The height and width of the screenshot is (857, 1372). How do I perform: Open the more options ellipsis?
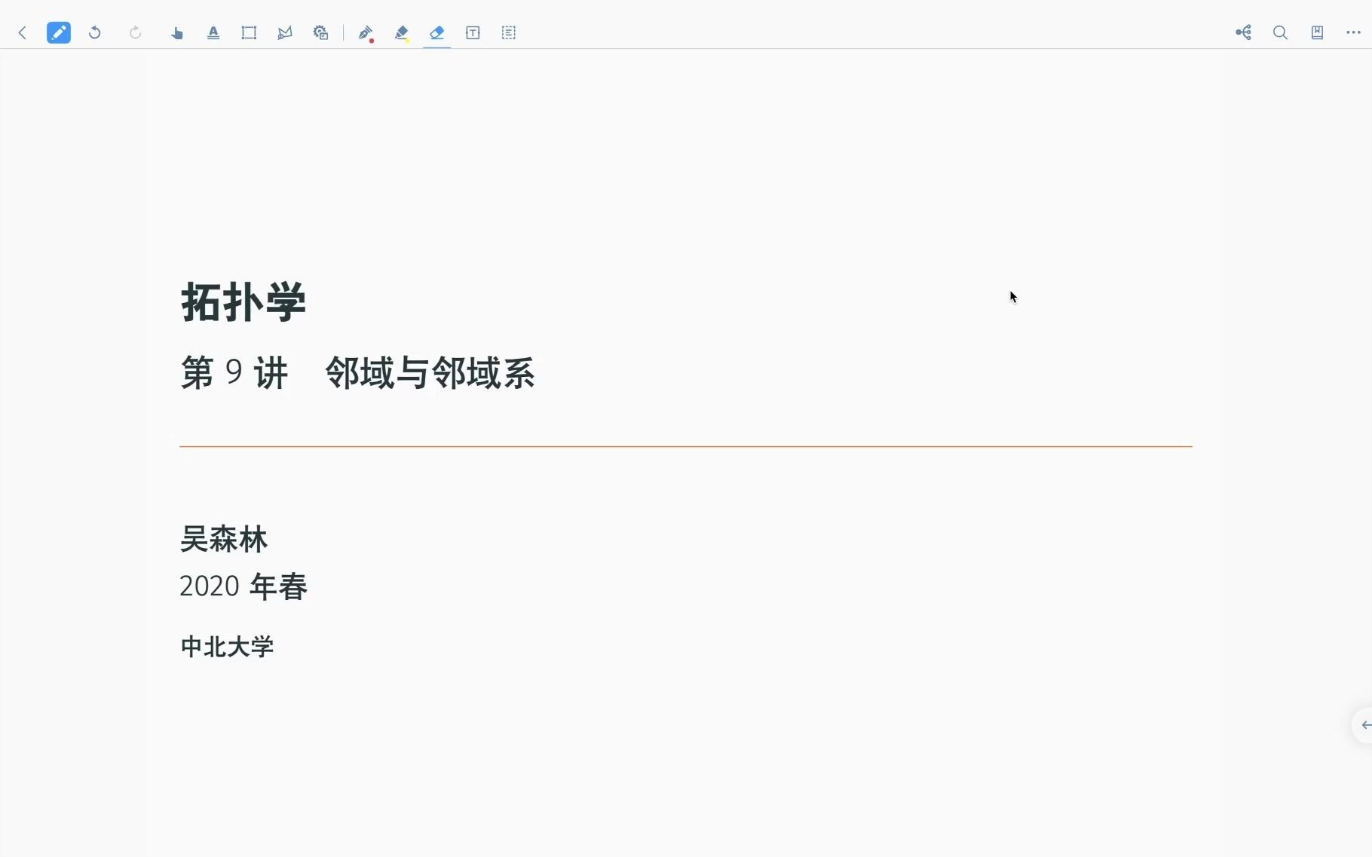(x=1354, y=32)
